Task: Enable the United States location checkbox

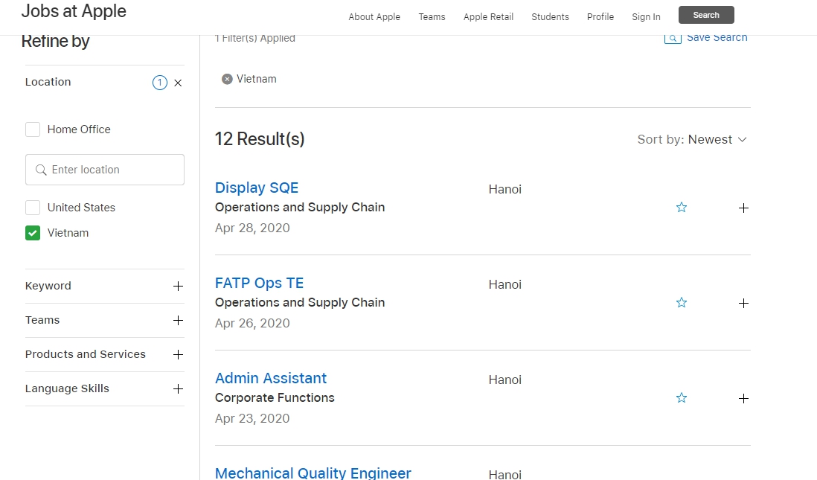Action: [33, 208]
